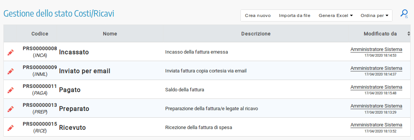Open Amministratore Sistema link in Ricevuto row
414x140 pixels.
[376, 125]
